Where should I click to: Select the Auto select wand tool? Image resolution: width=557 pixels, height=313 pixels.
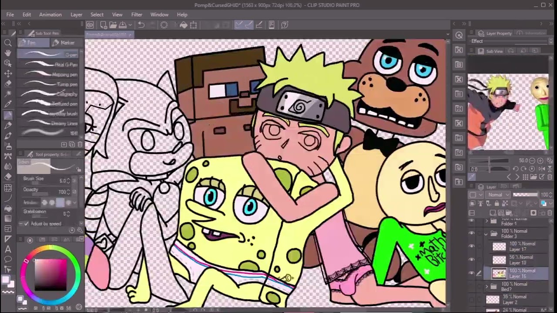(8, 94)
